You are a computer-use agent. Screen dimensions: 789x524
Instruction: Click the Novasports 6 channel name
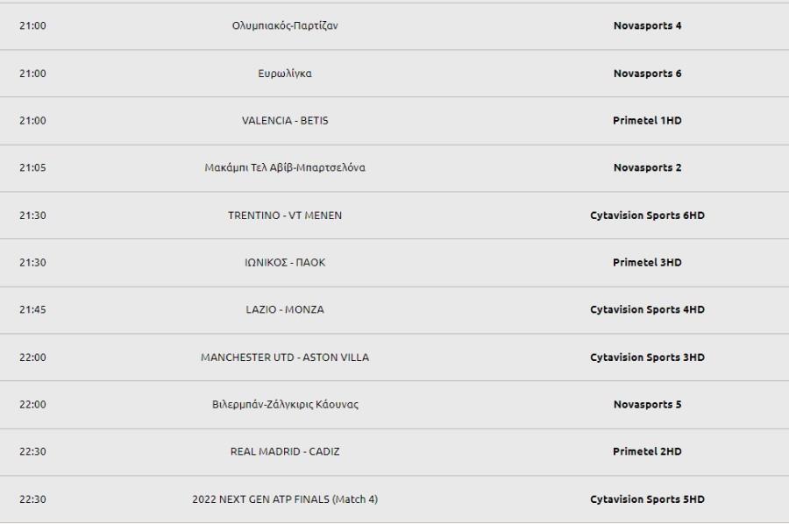pyautogui.click(x=647, y=74)
